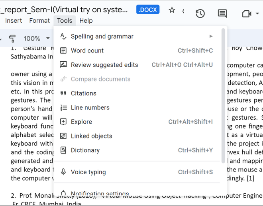Select Explore from Tools menu
The height and width of the screenshot is (206, 263).
81,122
